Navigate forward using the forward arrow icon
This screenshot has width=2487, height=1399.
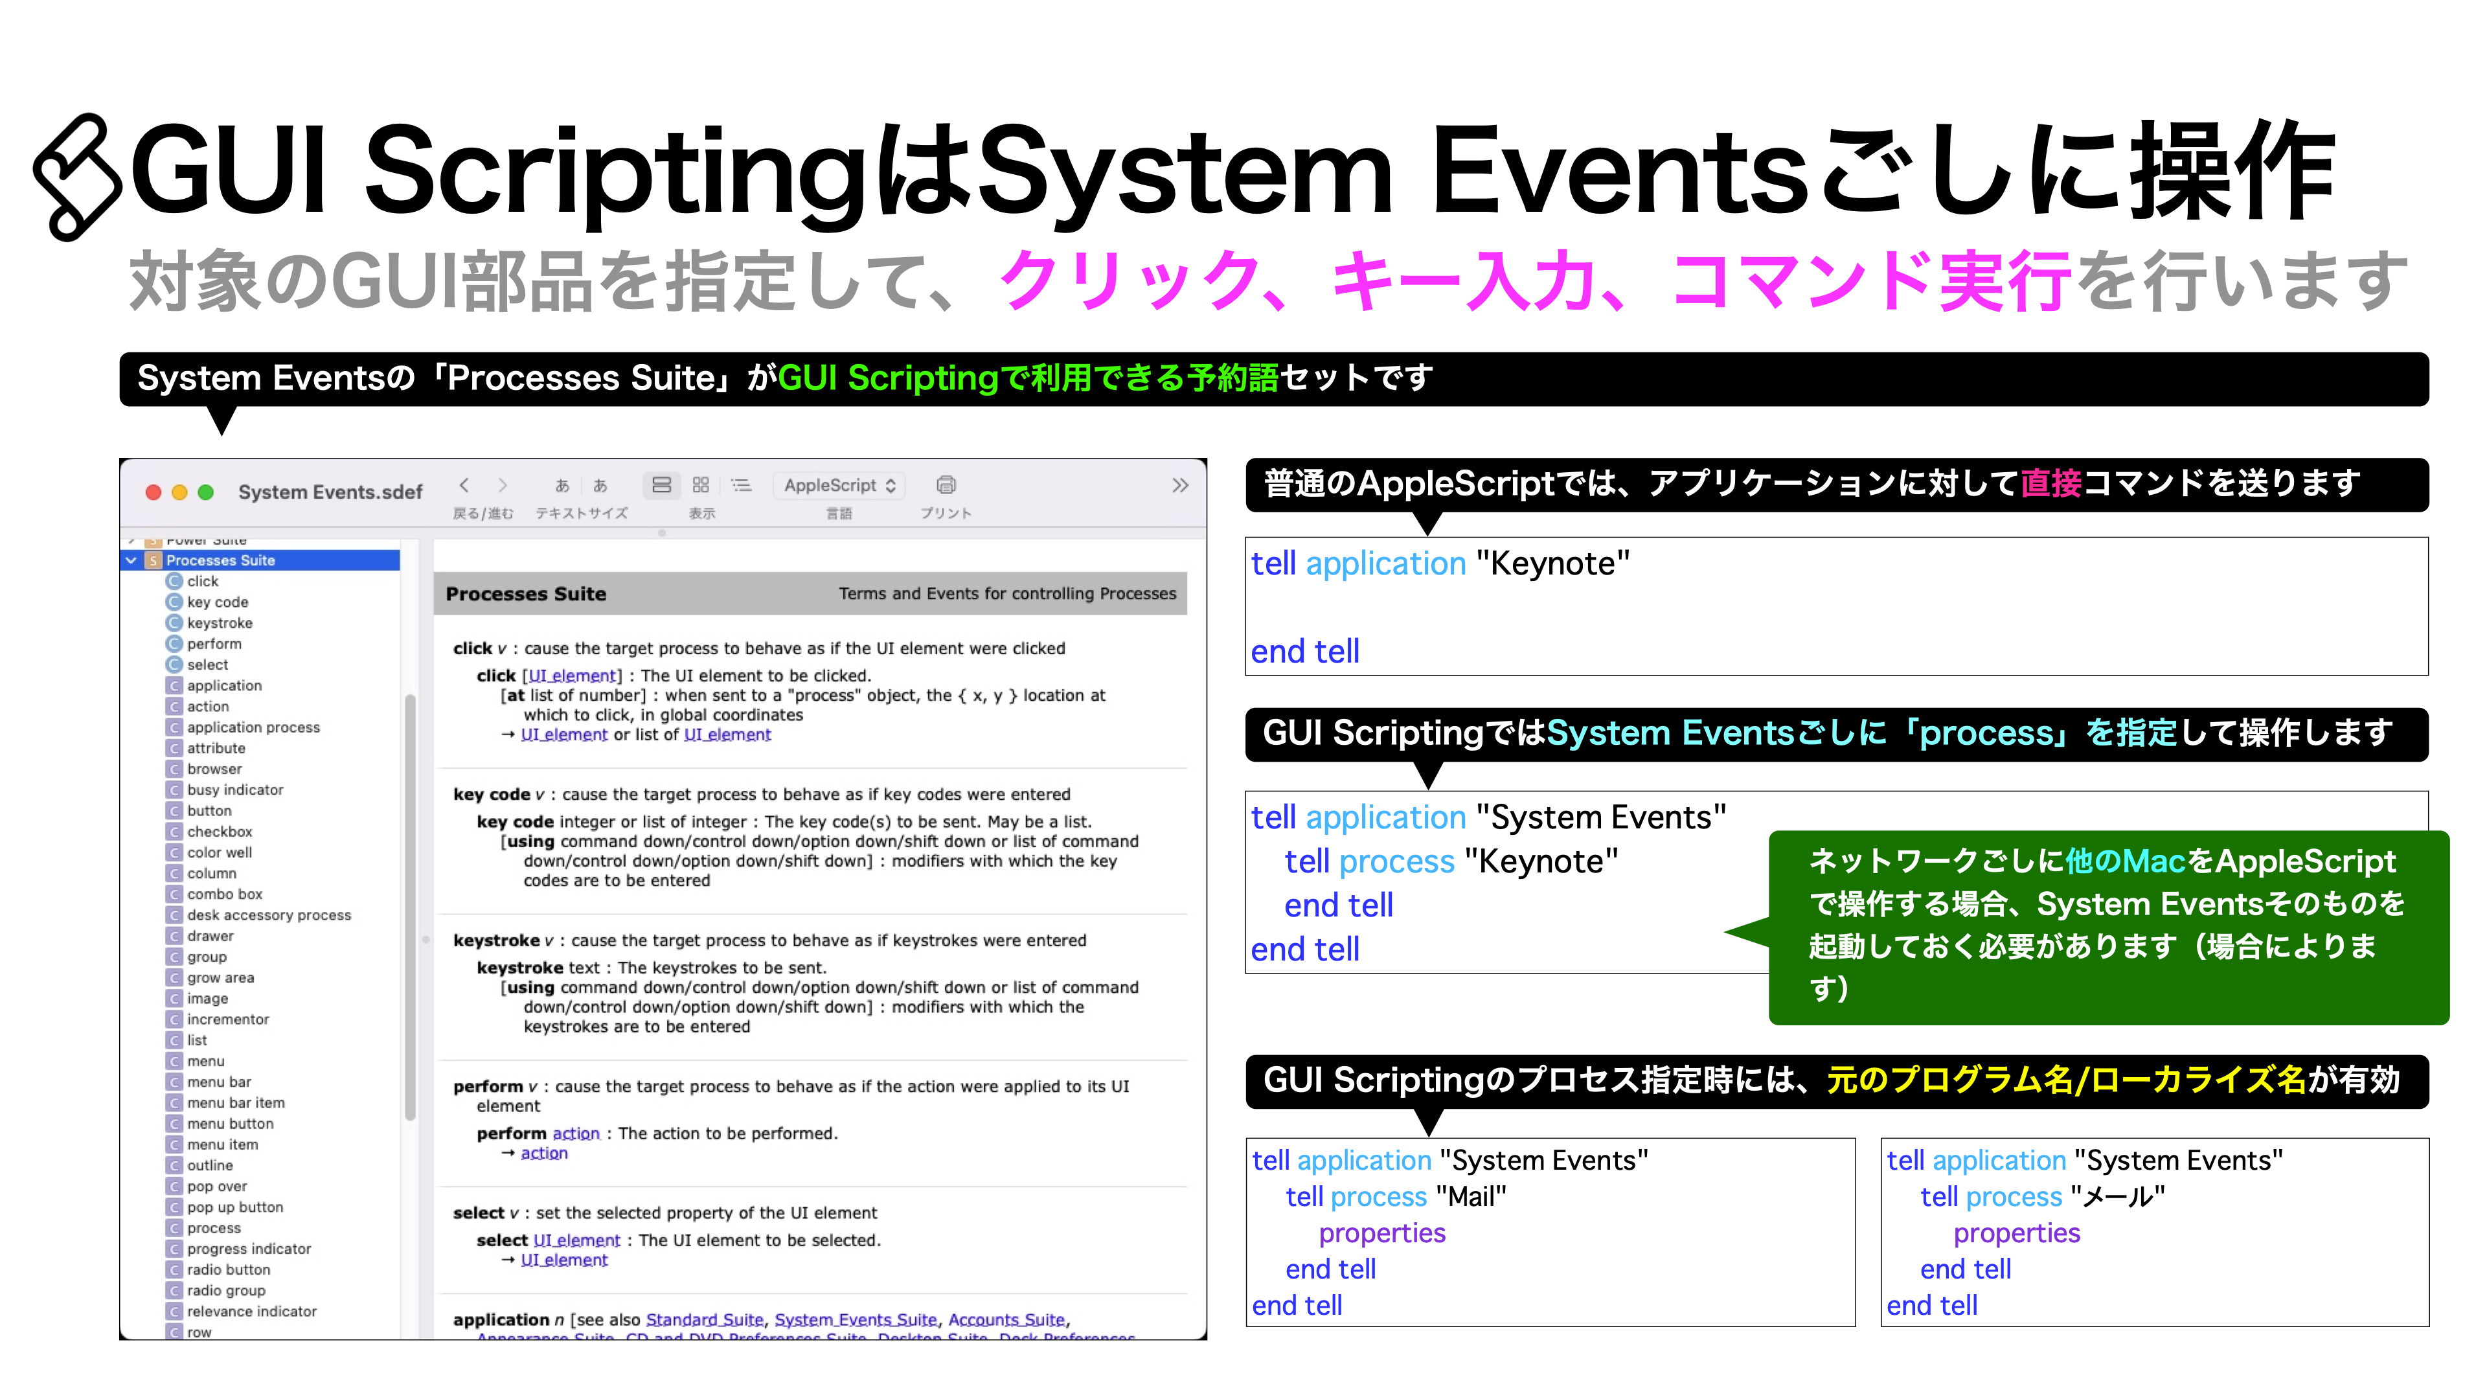(x=503, y=486)
